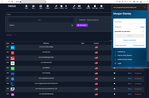The height and width of the screenshot is (98, 149).
Task: Open the Live icon in navbar
Action: (x=66, y=6)
